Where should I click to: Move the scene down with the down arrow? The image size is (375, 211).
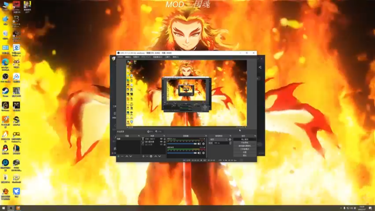[131, 156]
